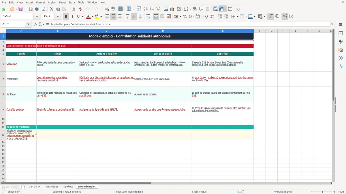Select row header 9
This screenshot has width=346, height=194.
[x=3, y=110]
